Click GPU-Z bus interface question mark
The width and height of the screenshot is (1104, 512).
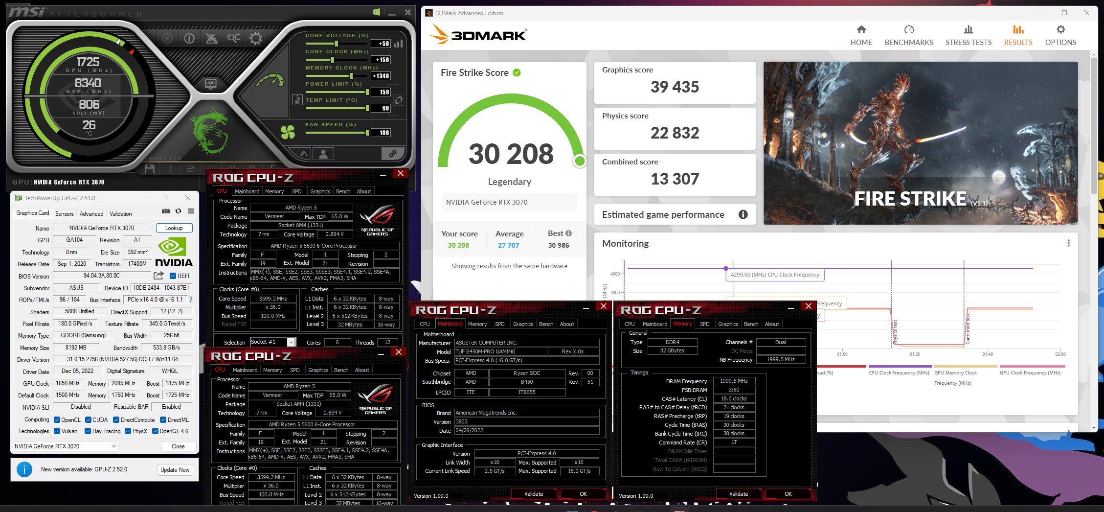pyautogui.click(x=191, y=300)
